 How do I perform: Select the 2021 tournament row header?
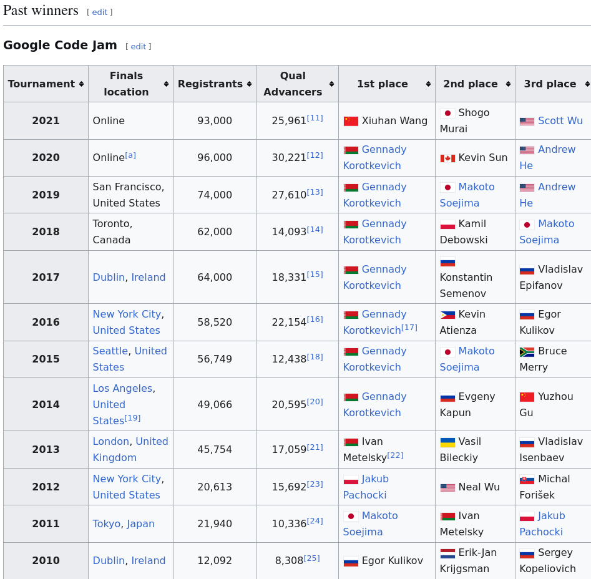tap(46, 120)
